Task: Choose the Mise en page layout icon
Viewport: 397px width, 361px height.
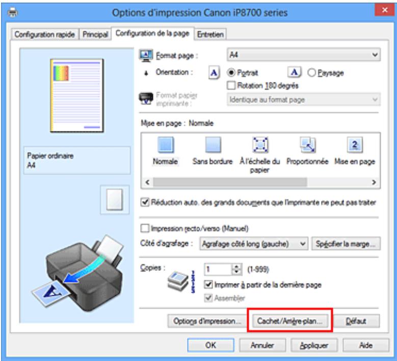Action: tap(355, 145)
